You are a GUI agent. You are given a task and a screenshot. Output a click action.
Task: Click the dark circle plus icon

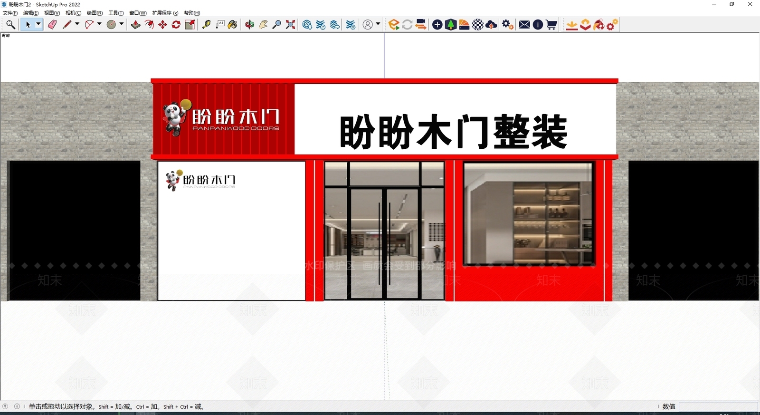[x=437, y=25]
